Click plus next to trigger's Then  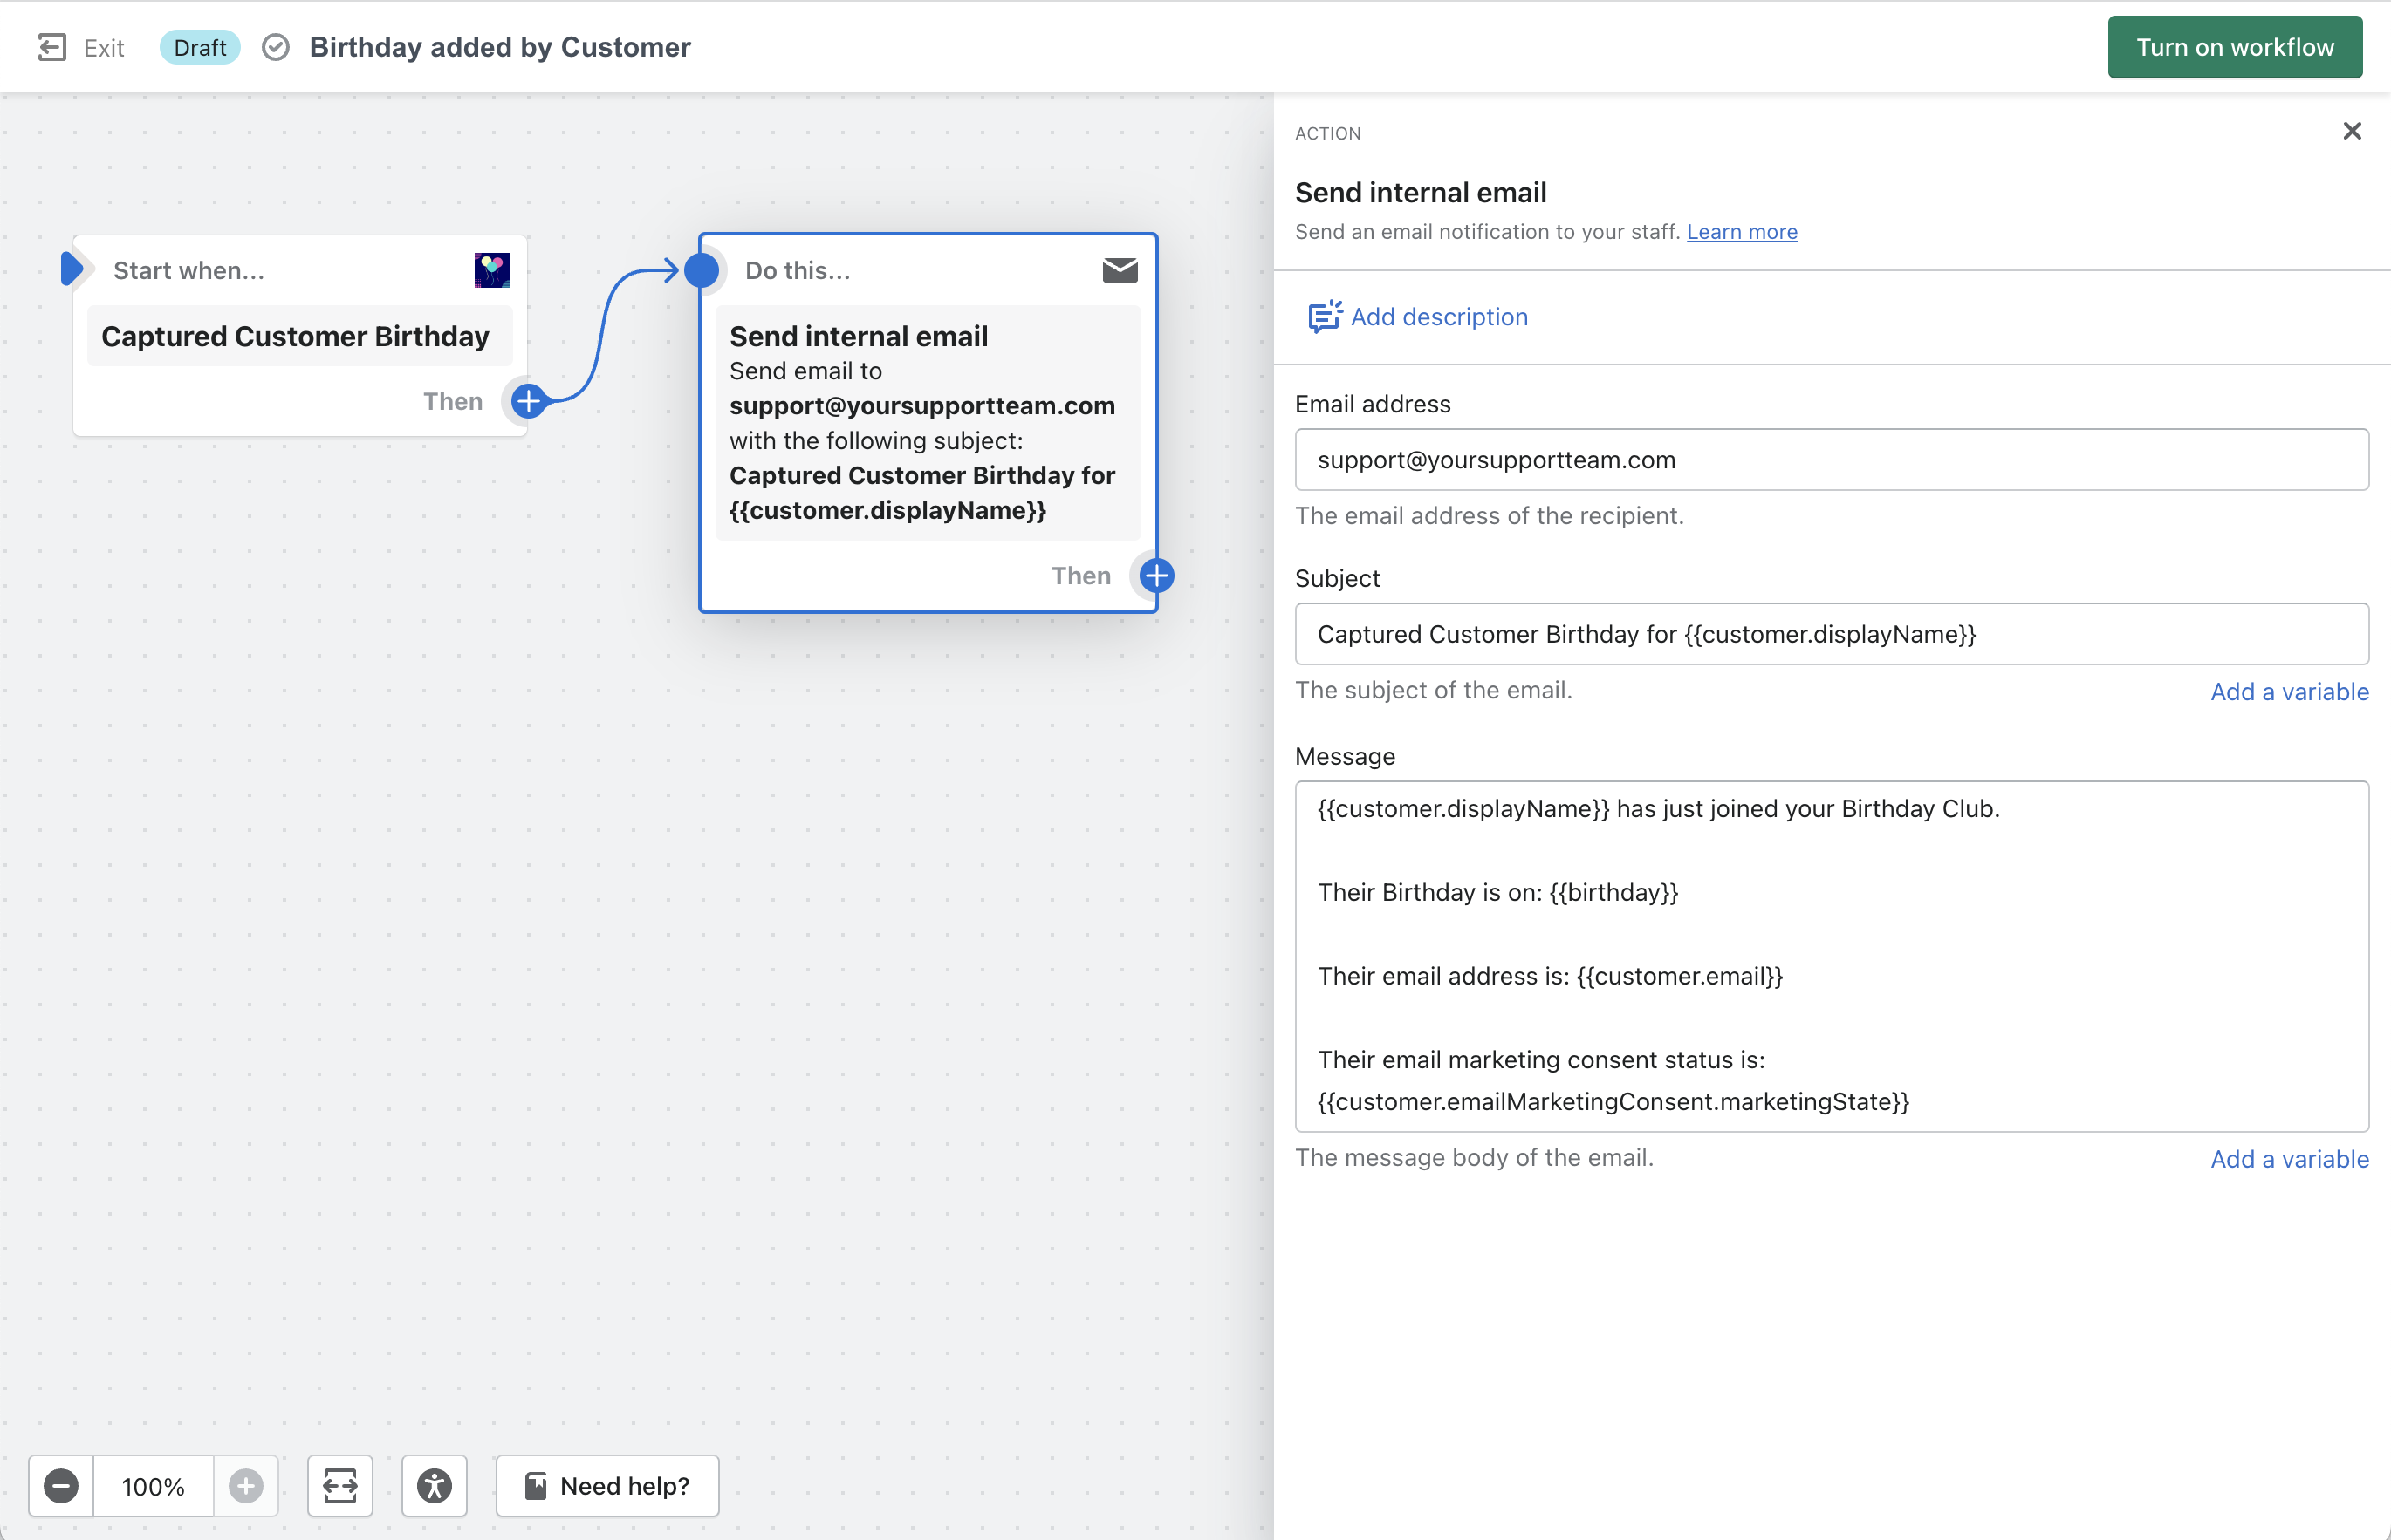(528, 401)
